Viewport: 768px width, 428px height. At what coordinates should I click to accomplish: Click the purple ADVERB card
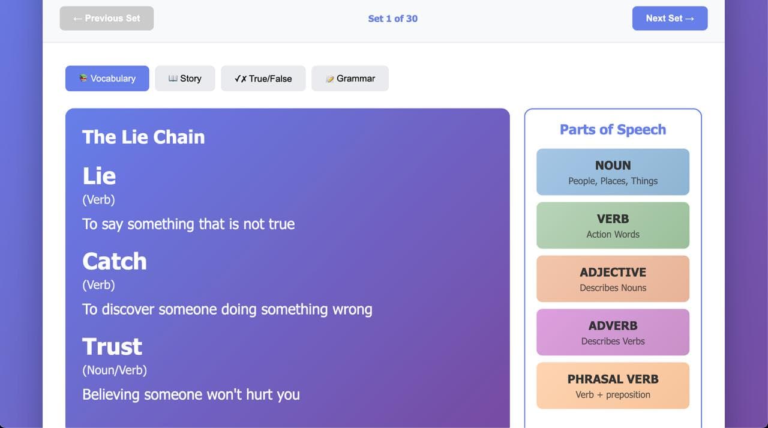click(x=613, y=332)
